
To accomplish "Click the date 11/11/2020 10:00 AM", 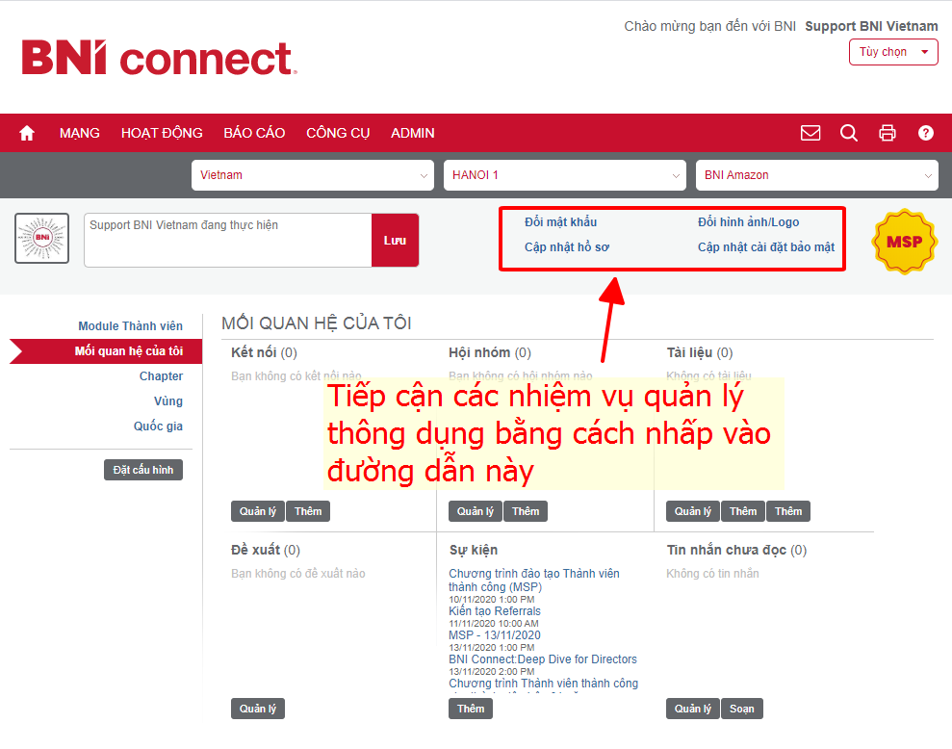I will click(494, 623).
